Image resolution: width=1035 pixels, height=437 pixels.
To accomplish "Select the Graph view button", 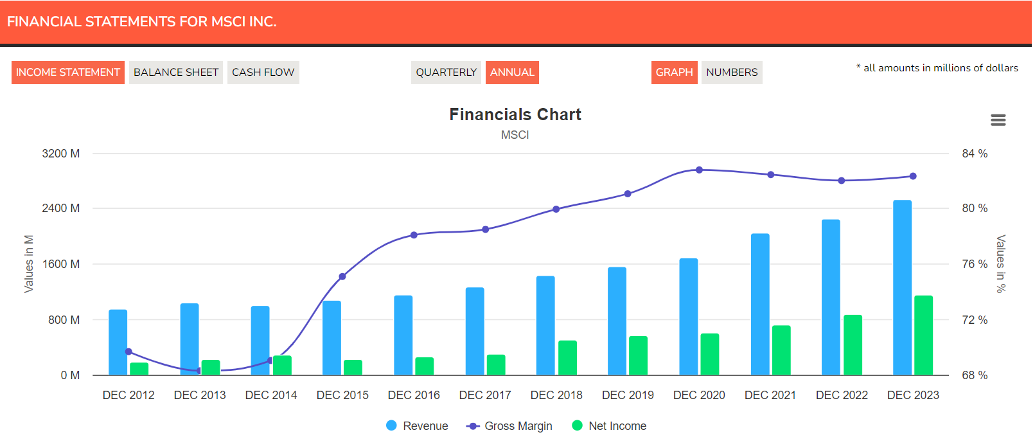I will (x=674, y=73).
